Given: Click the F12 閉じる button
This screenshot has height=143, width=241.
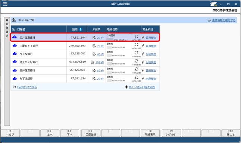Looking at the screenshot, I should [231, 133].
